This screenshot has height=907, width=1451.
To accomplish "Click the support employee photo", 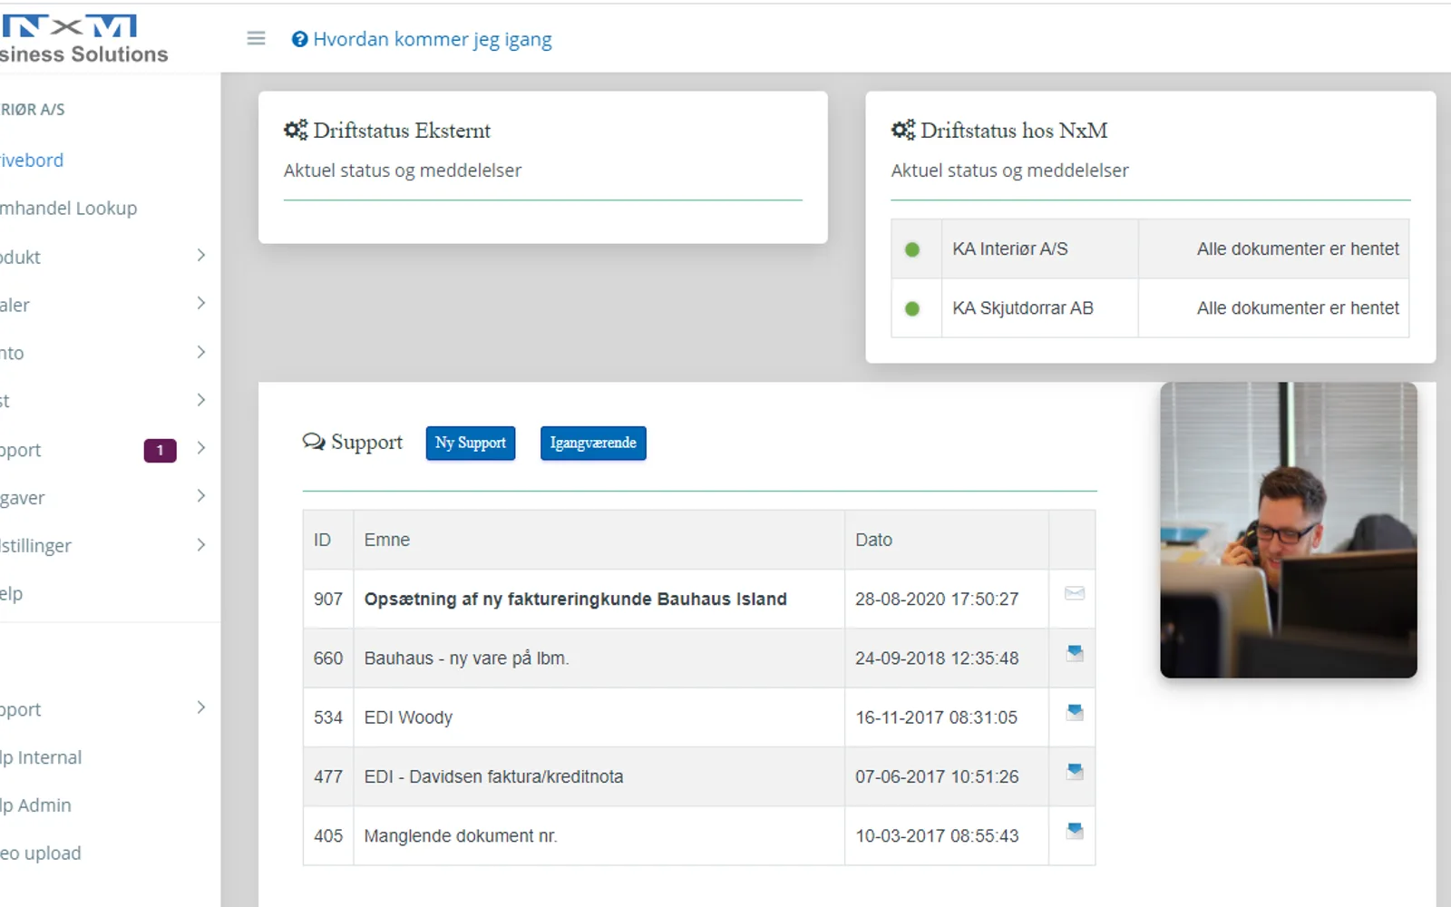I will (1288, 530).
